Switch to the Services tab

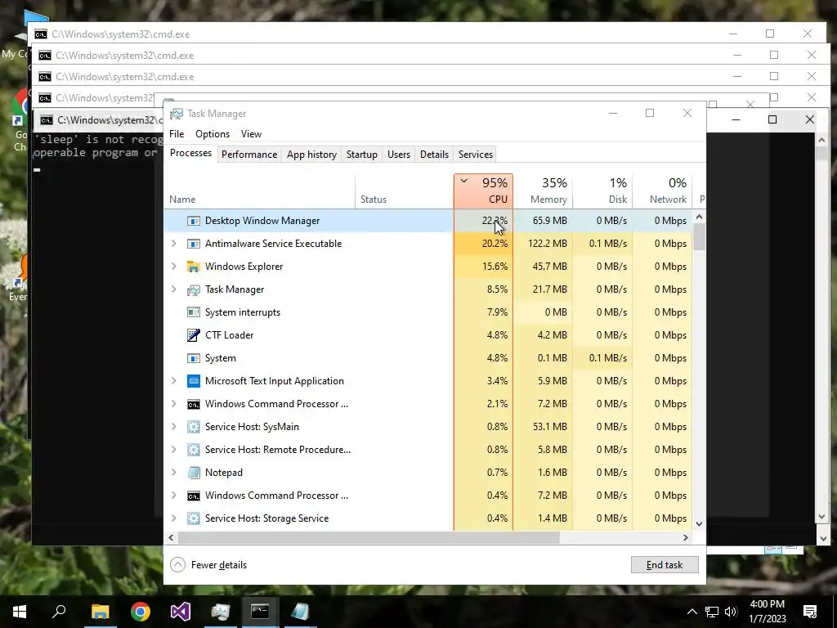pyautogui.click(x=476, y=155)
